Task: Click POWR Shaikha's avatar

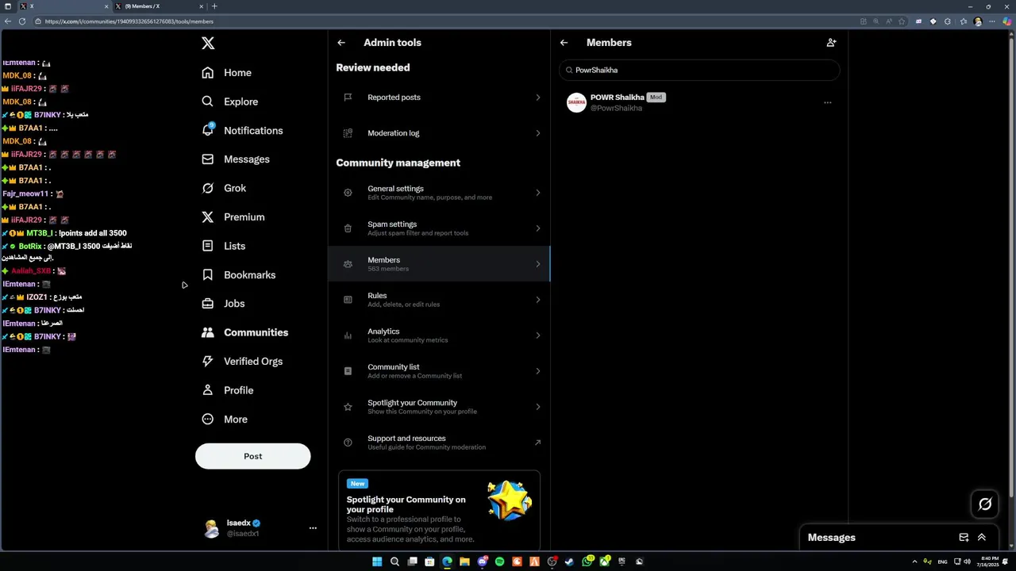Action: [x=576, y=102]
